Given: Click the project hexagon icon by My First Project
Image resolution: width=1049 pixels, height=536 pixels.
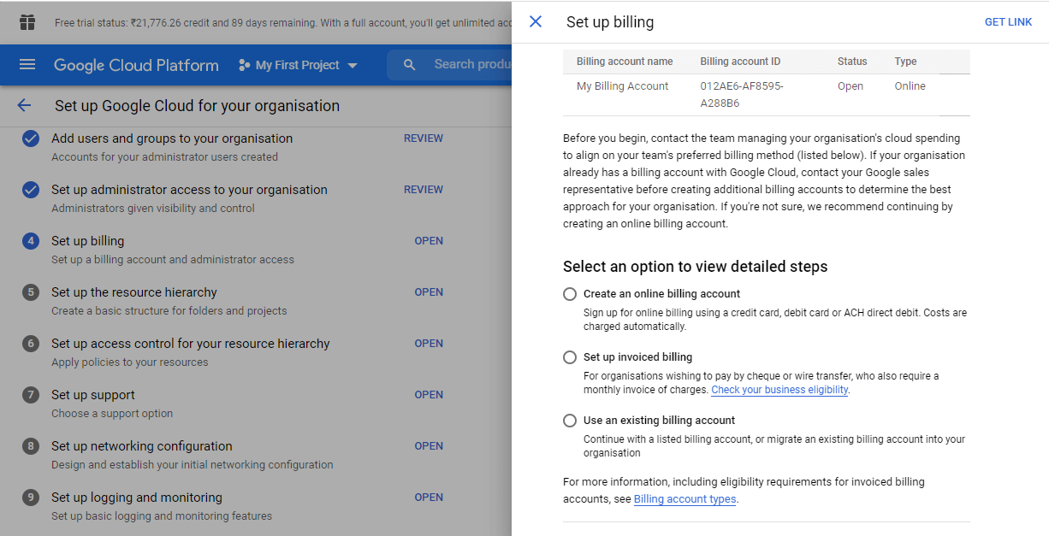Looking at the screenshot, I should click(245, 65).
